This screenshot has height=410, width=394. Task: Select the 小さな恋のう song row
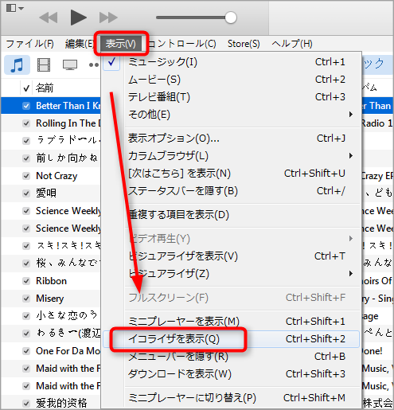[x=51, y=316]
